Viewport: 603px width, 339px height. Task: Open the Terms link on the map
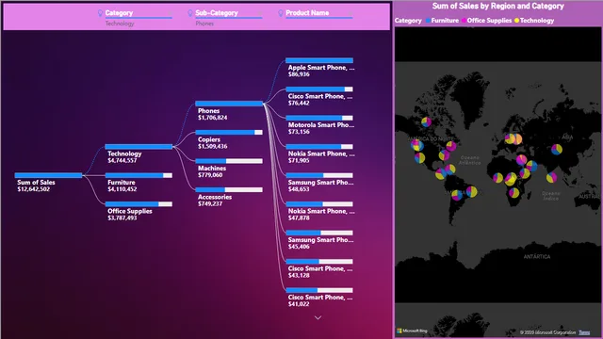pos(584,332)
